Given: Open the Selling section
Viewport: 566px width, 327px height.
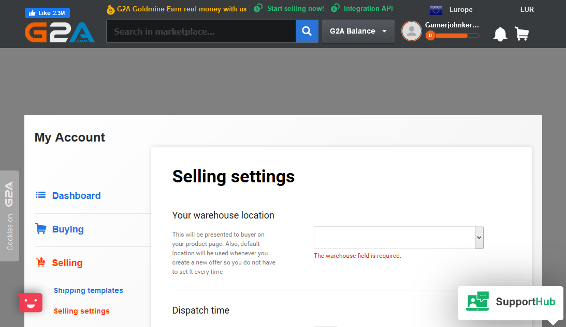Looking at the screenshot, I should [x=67, y=263].
